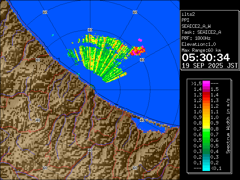Screen dimensions: 240x180
Task: Select the "19 SEP 2025 JST" date
Action: [210, 65]
